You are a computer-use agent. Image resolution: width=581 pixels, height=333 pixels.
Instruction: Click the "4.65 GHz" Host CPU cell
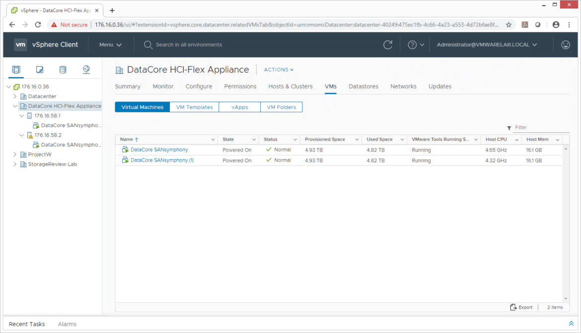tap(496, 150)
